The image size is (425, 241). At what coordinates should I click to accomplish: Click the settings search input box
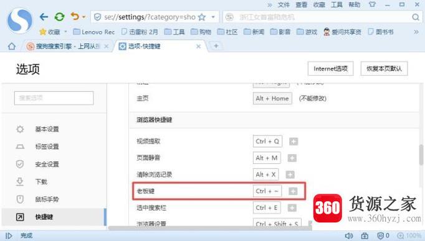54,98
